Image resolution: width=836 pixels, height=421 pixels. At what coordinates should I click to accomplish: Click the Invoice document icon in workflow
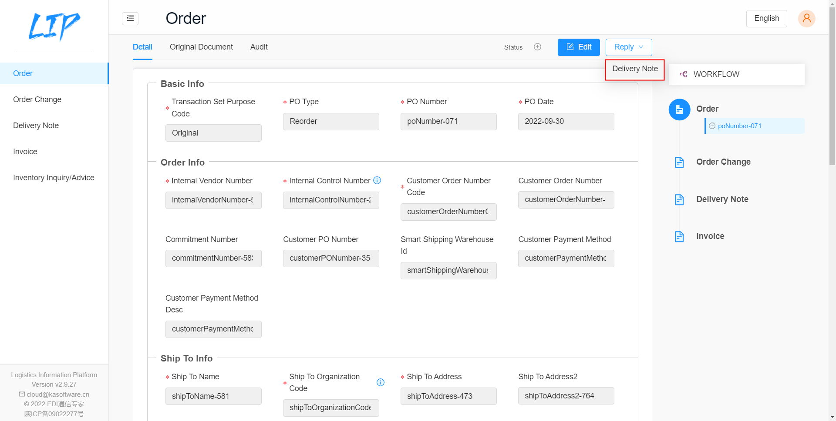(679, 236)
